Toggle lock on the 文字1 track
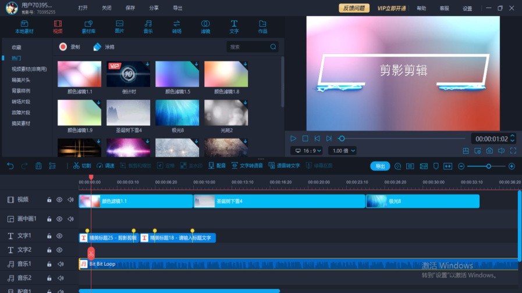Screen dimensions: 522x293 [x=49, y=236]
